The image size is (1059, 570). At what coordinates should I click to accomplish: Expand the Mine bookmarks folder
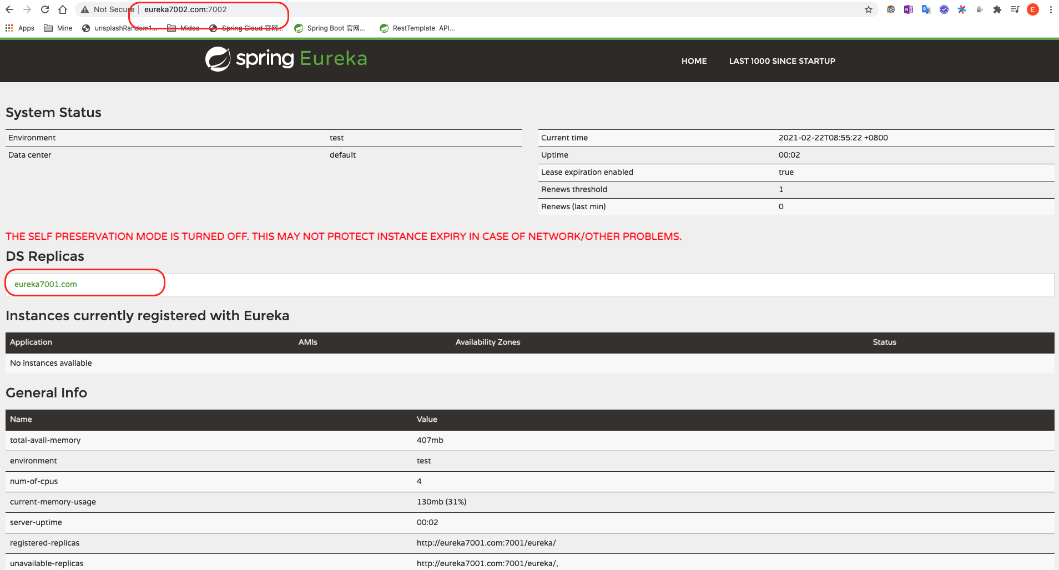click(x=58, y=28)
